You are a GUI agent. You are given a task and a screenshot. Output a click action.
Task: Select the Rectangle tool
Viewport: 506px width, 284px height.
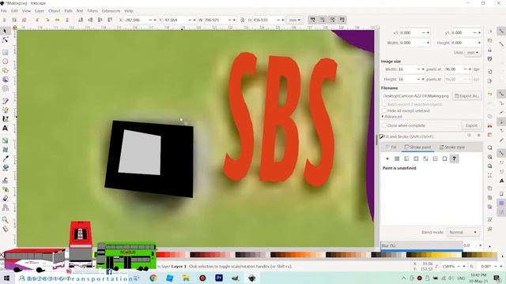coord(6,52)
